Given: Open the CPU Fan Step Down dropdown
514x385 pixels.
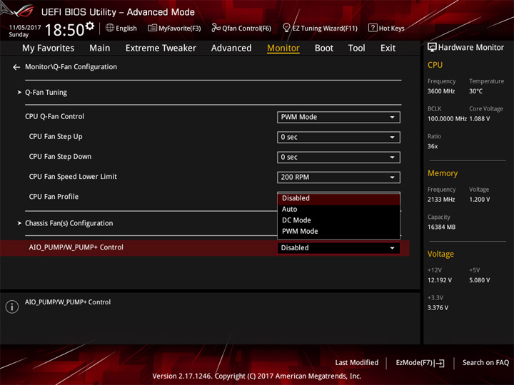Looking at the screenshot, I should [338, 157].
